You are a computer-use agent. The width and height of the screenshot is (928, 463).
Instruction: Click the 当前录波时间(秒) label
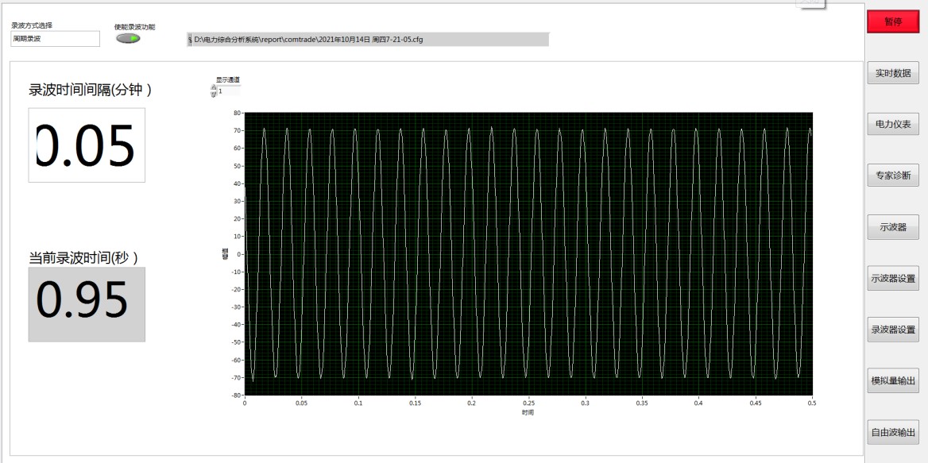83,258
